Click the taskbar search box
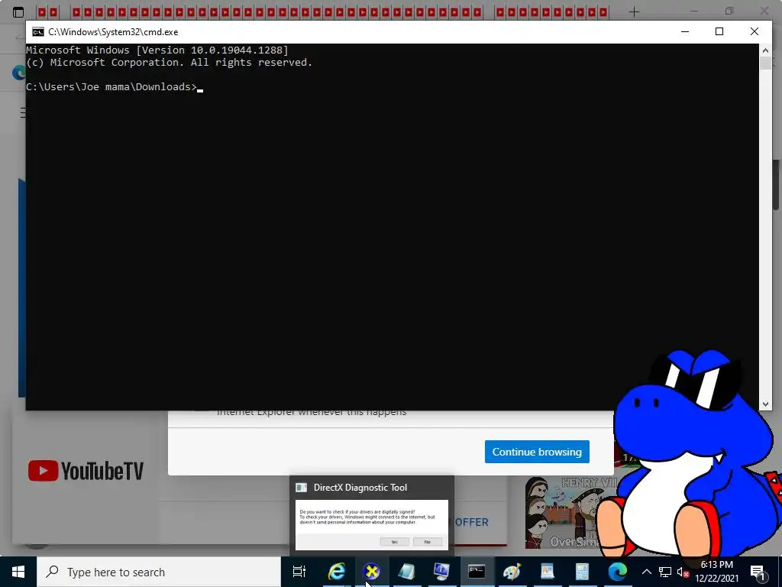This screenshot has width=782, height=587. point(159,572)
